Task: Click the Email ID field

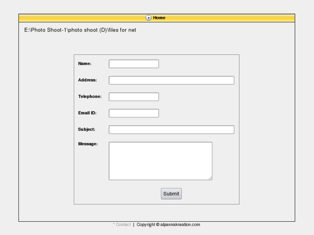Action: (134, 113)
